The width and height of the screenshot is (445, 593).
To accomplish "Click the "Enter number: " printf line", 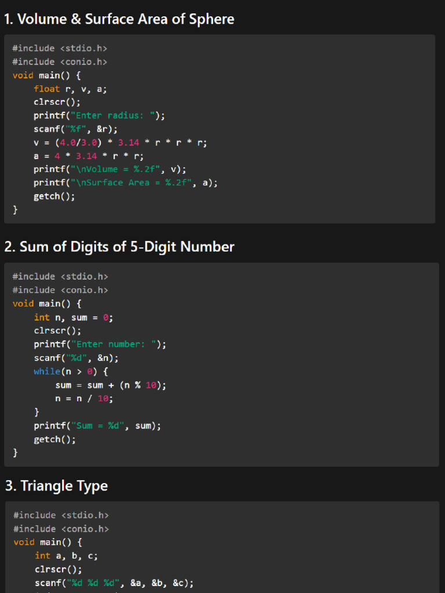I will 100,344.
